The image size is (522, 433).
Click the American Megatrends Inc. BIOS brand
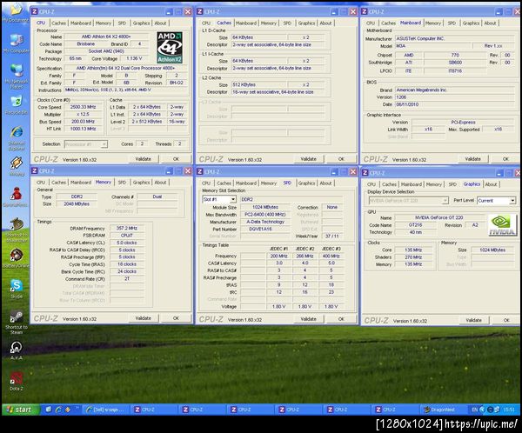(x=454, y=90)
